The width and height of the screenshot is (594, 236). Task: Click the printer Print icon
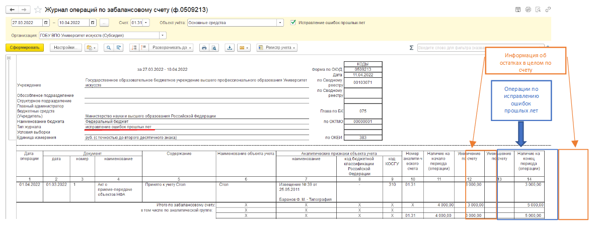pos(204,48)
